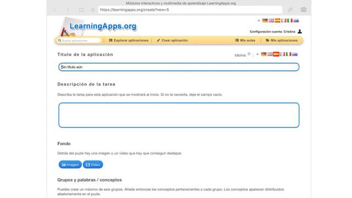Go forward with the browser forward arrow
This screenshot has height=198, width=352.
click(x=68, y=10)
